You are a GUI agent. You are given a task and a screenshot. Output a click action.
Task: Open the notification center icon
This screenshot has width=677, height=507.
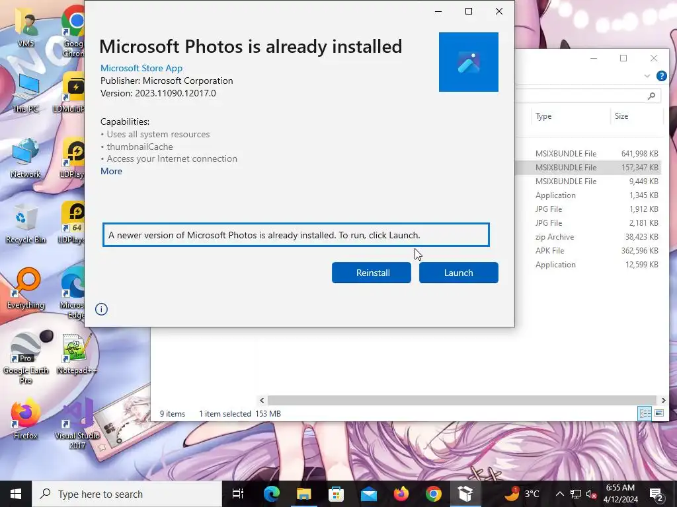657,494
